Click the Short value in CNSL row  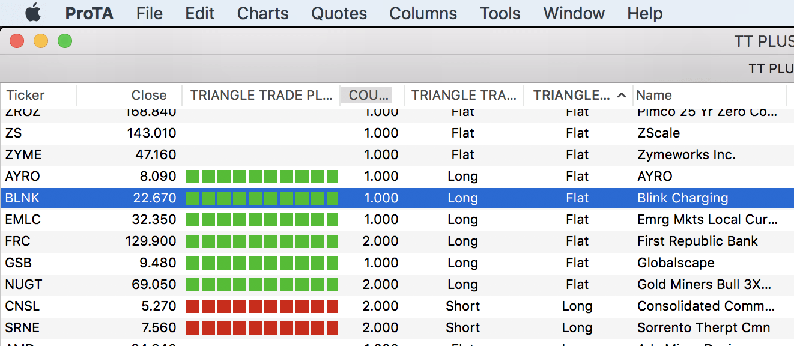[x=463, y=306]
